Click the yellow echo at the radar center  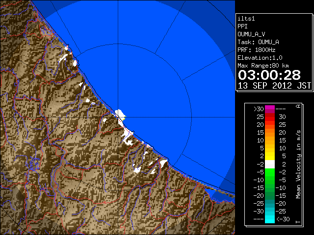124,118
